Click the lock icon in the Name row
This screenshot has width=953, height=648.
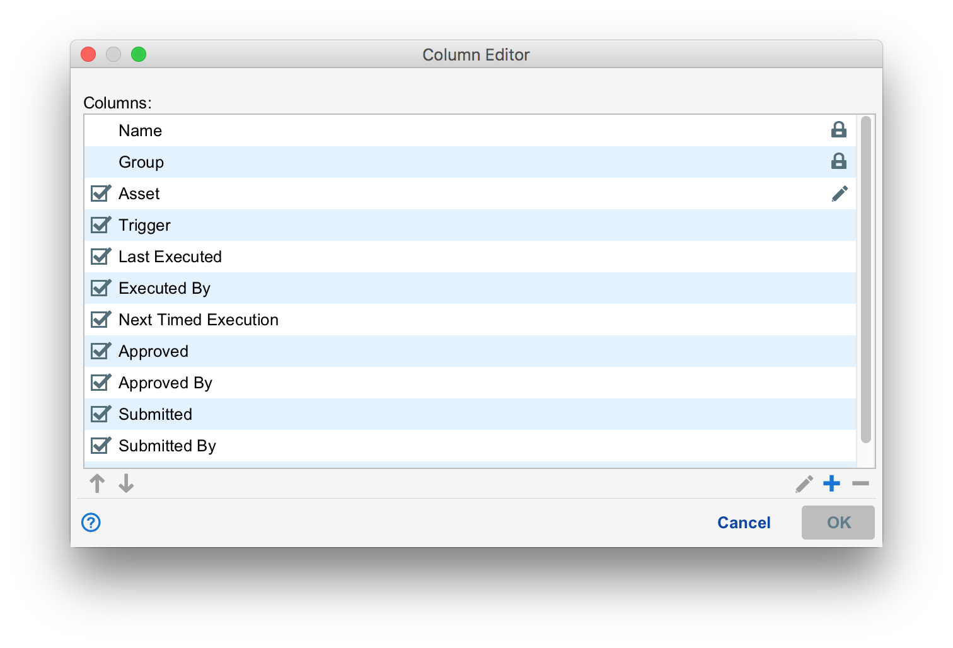click(x=838, y=130)
